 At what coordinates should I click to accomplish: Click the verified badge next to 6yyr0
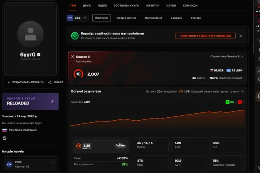[x=39, y=54]
